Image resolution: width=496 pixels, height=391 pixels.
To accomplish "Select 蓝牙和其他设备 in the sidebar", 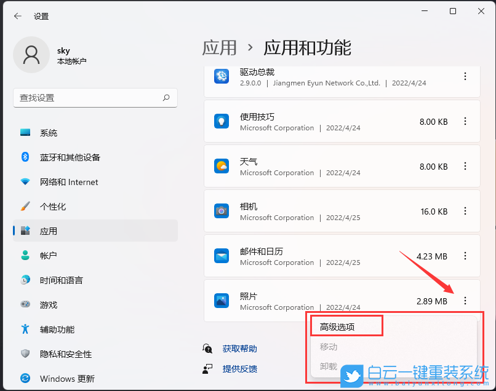I will pyautogui.click(x=70, y=157).
